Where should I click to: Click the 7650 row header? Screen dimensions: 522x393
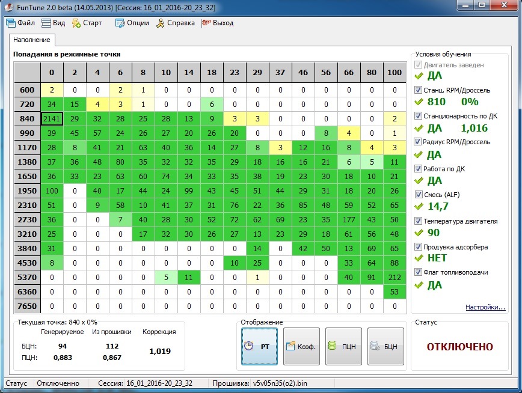27,306
